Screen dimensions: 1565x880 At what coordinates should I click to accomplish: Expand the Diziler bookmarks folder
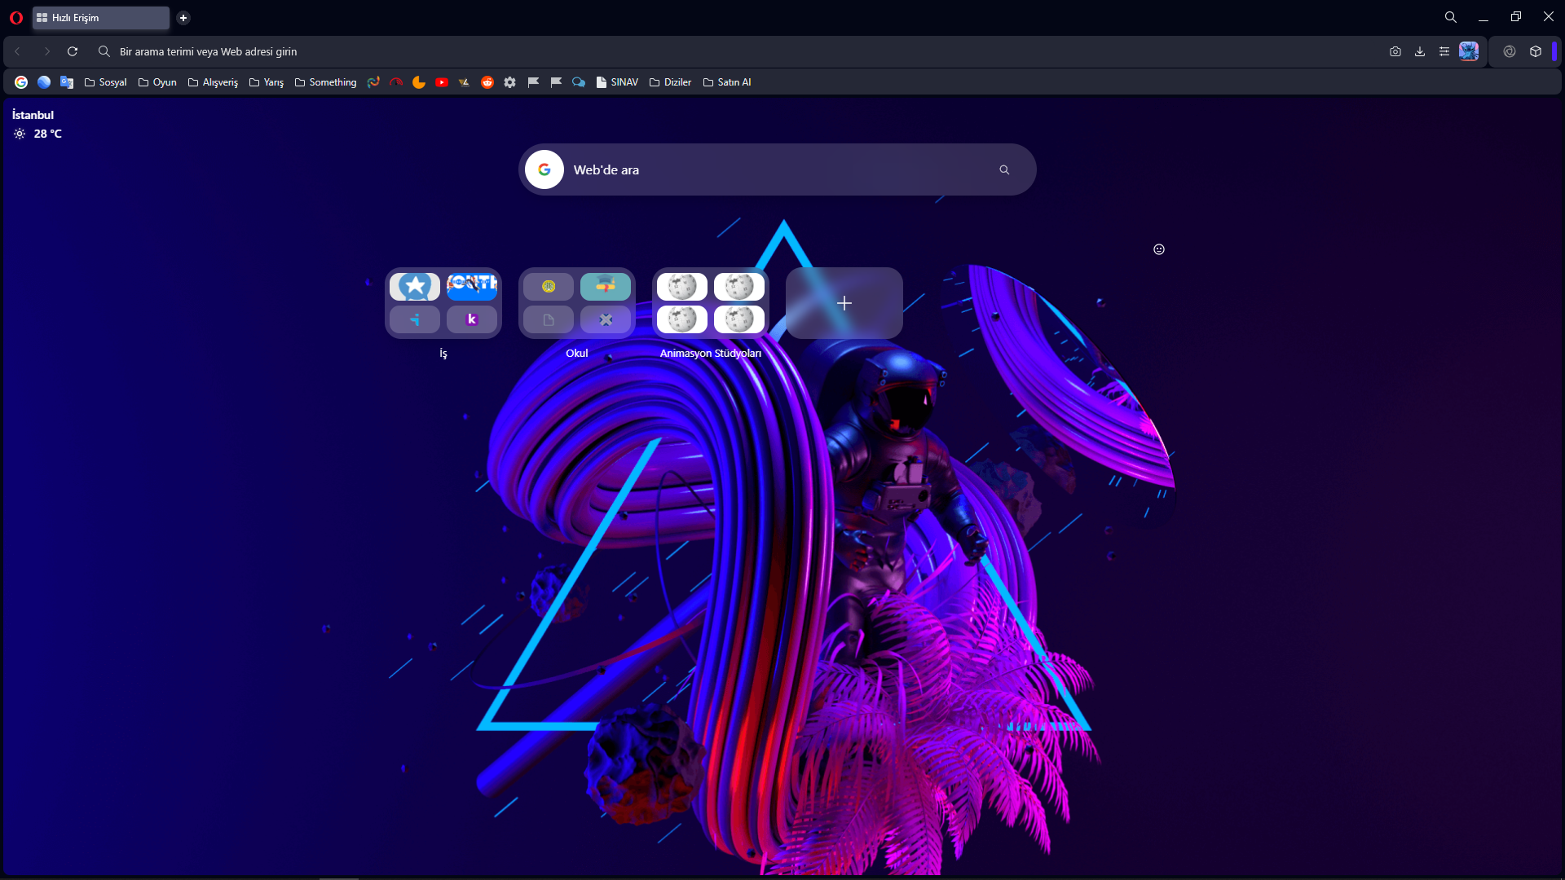click(670, 82)
